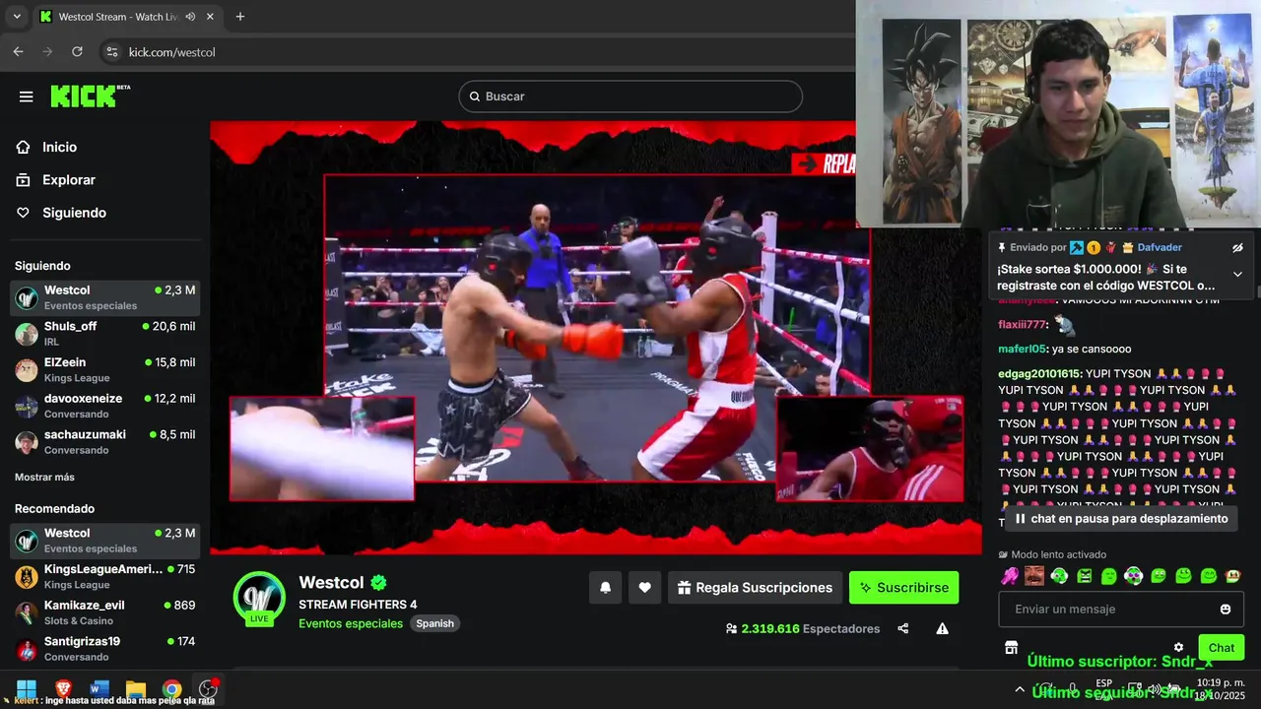The width and height of the screenshot is (1261, 709).
Task: Mute the Westcol Stream tab audio
Action: coord(189,17)
